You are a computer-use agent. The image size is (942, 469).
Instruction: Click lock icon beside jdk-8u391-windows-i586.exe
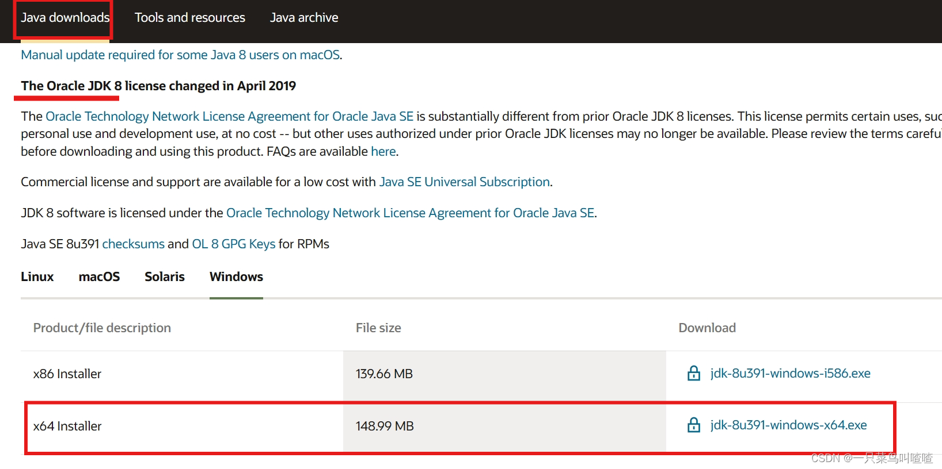tap(694, 374)
